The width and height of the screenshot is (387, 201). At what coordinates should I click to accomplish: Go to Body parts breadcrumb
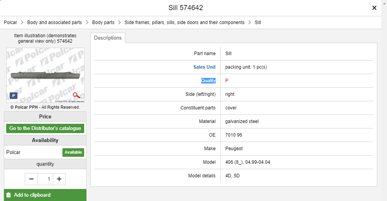[x=103, y=23]
